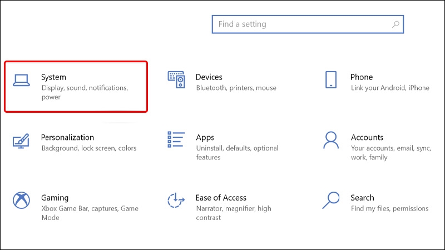
Task: Open the System laptop icon
Action: click(x=21, y=80)
